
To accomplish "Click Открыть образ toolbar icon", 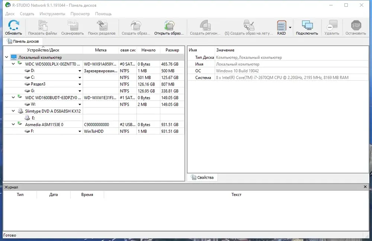I will [169, 25].
